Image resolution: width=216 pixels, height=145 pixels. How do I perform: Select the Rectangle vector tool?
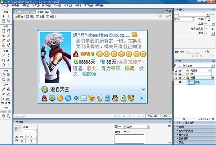coord(3,60)
